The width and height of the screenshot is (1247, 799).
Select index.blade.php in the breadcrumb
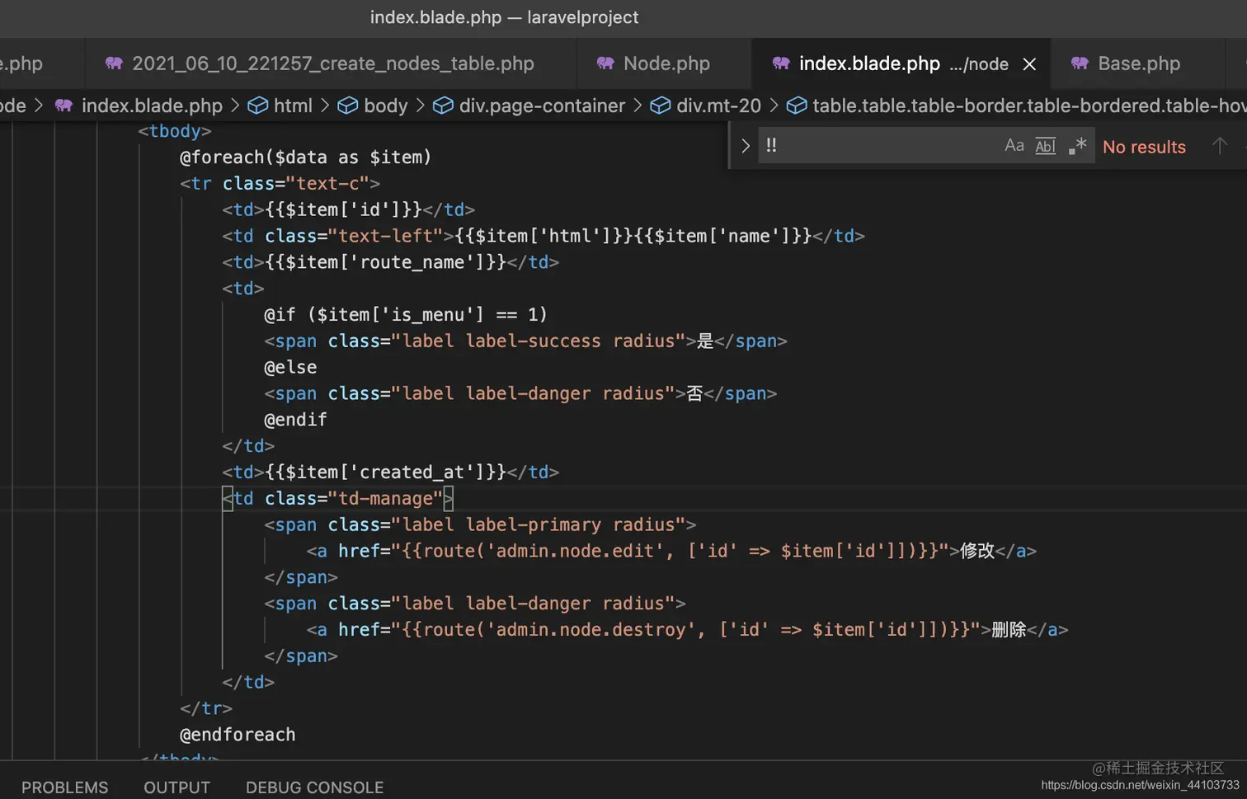pyautogui.click(x=152, y=106)
